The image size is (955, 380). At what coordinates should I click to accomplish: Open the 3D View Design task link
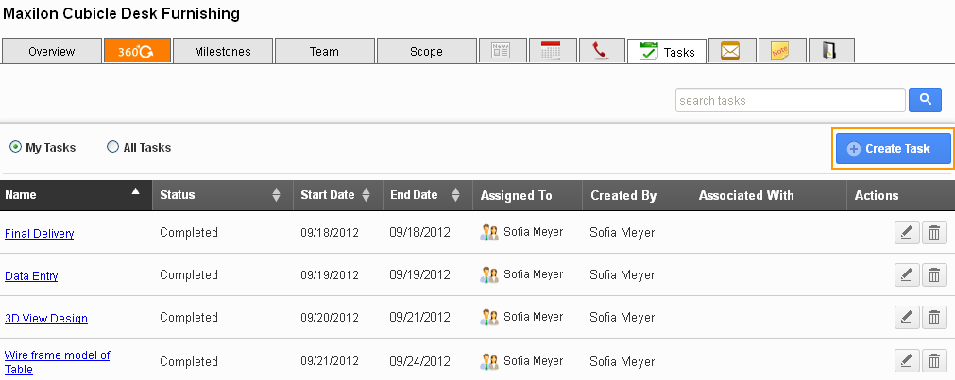point(46,319)
